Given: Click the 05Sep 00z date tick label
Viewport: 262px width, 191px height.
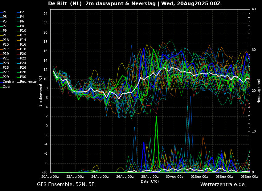Looking at the screenshot, I should [x=249, y=177].
